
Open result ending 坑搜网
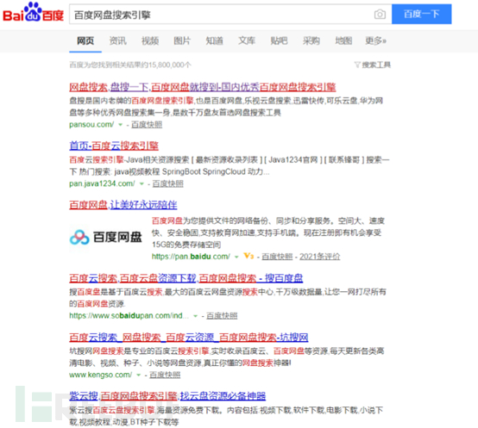point(189,337)
